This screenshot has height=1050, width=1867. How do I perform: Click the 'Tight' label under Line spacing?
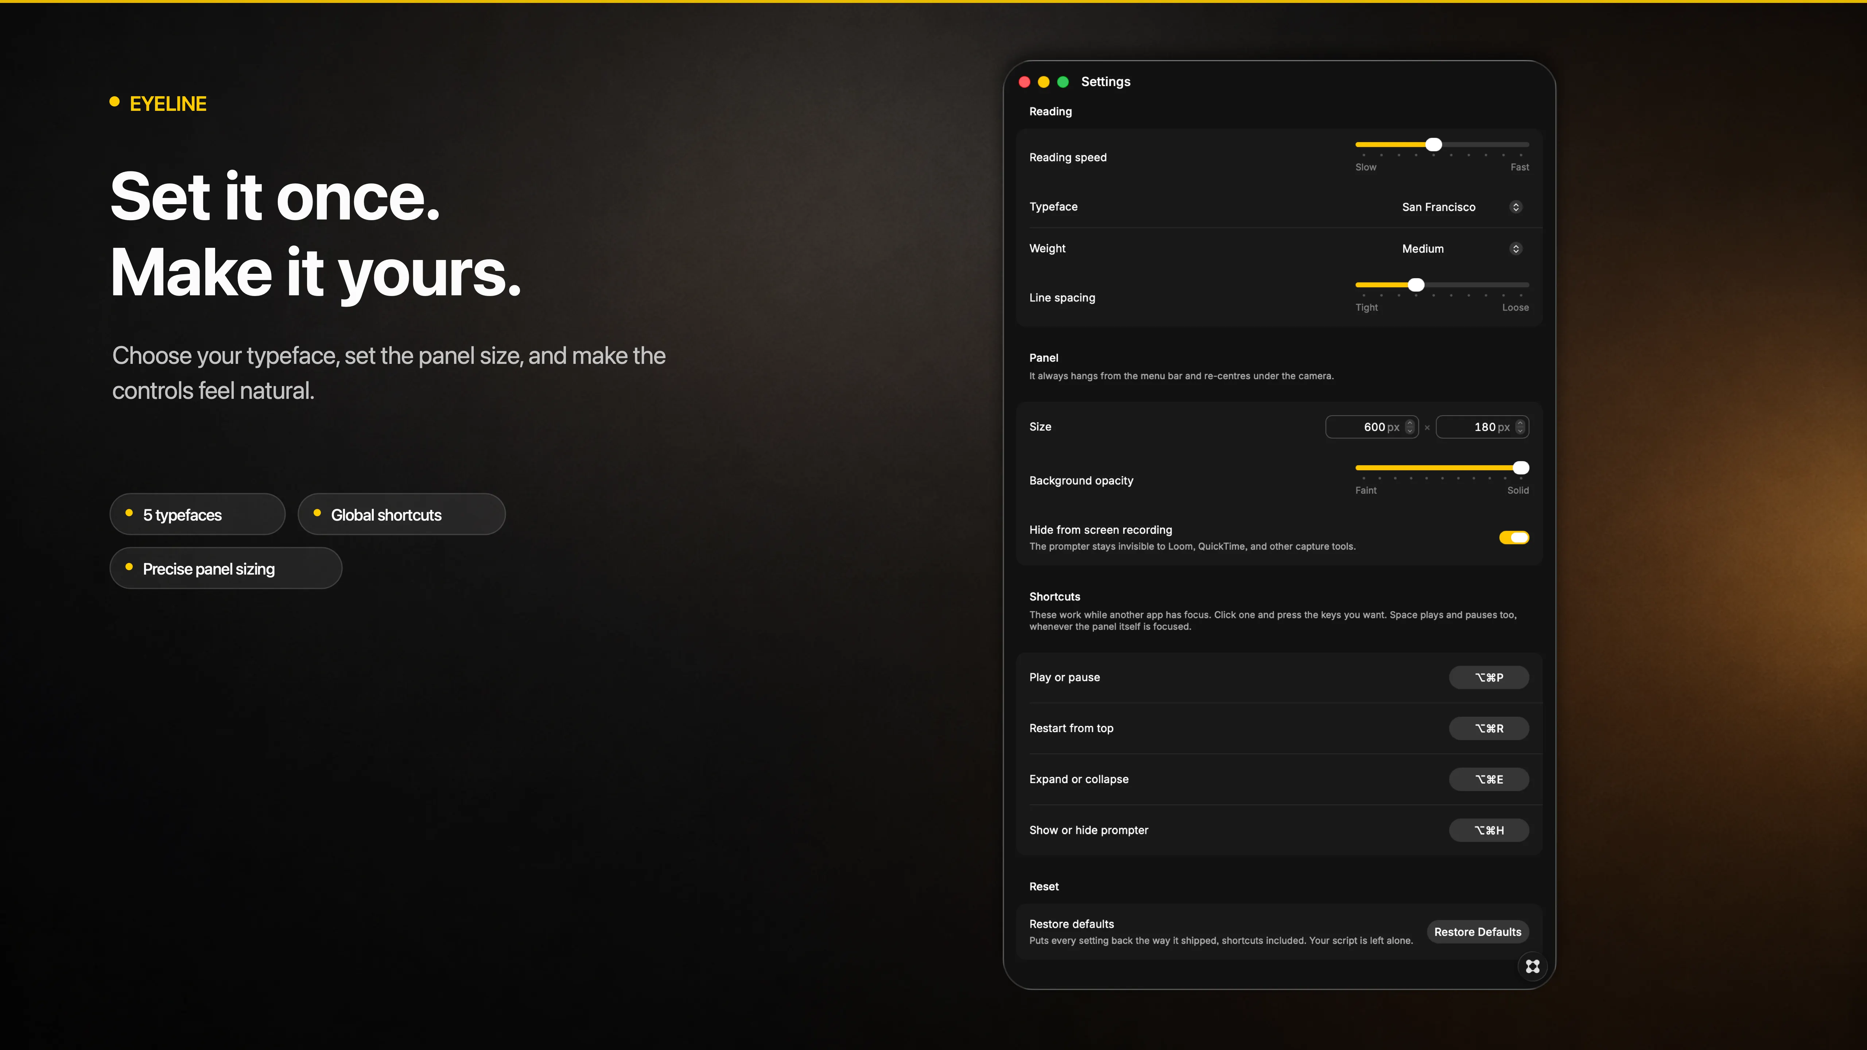(1366, 307)
